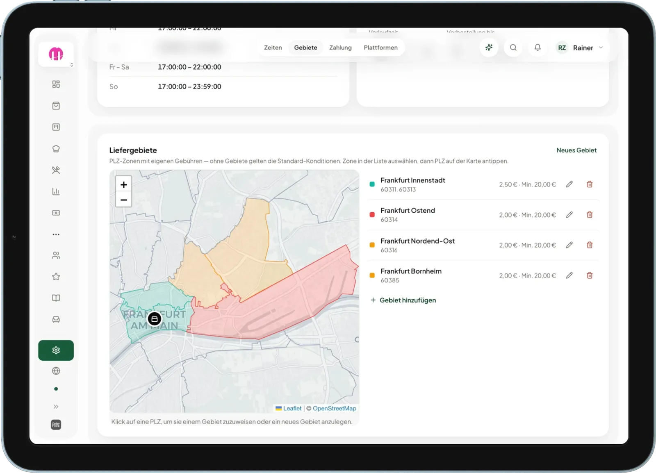Click the Neues Gebiet button
The width and height of the screenshot is (656, 473).
(576, 150)
